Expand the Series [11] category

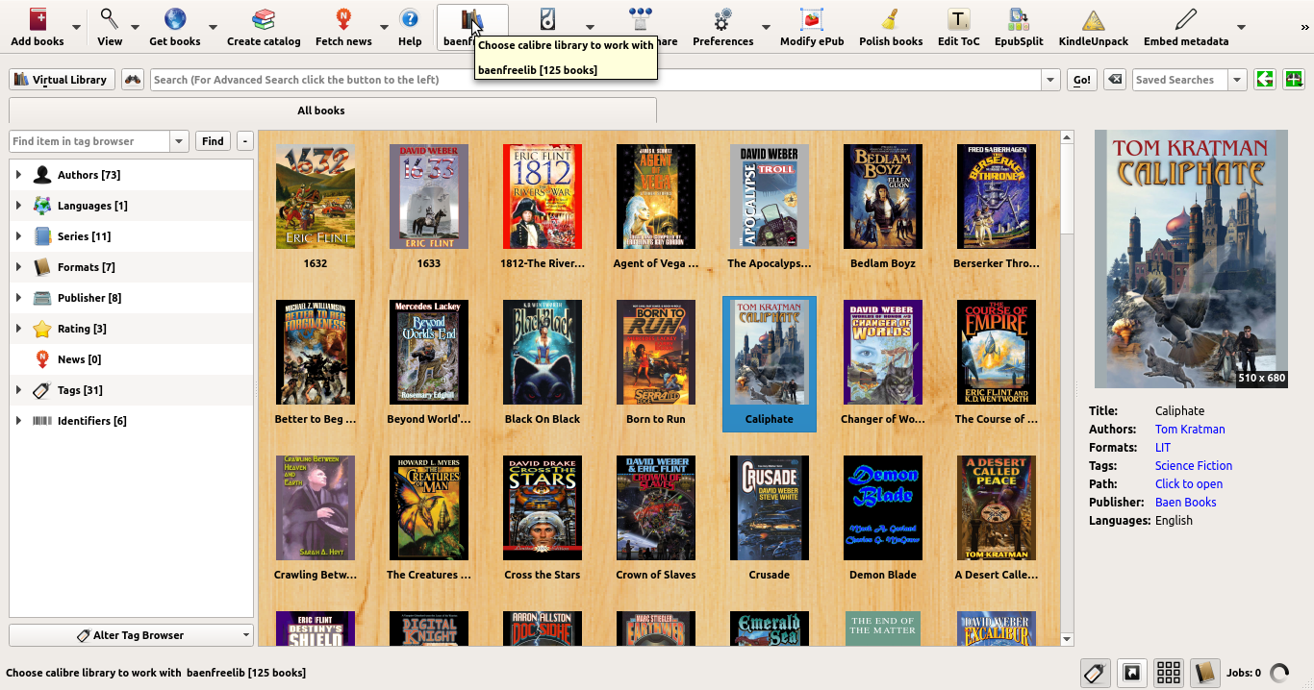point(18,236)
